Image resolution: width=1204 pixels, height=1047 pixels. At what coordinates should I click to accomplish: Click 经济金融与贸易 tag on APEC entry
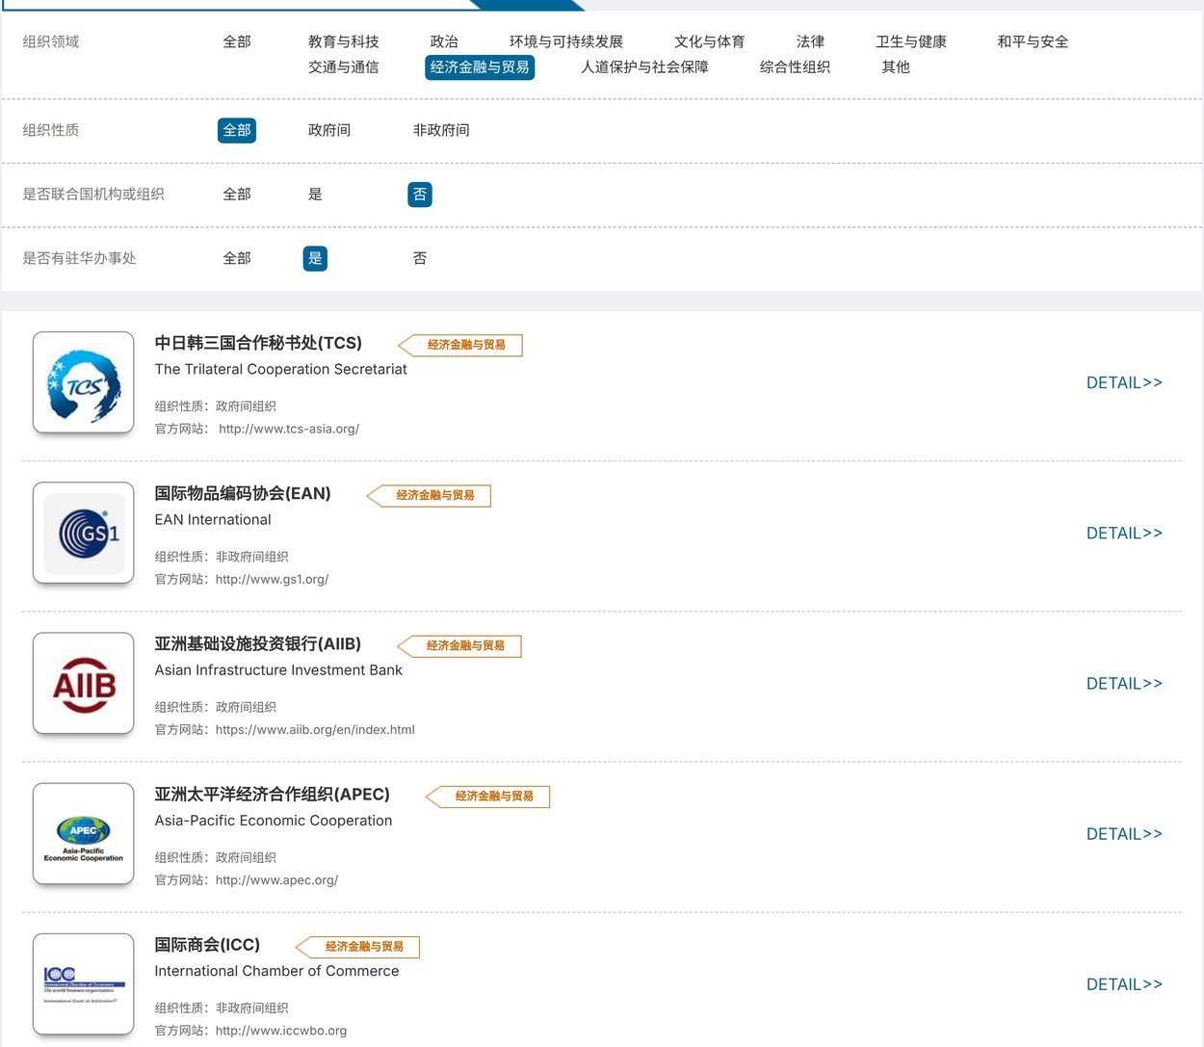point(488,796)
